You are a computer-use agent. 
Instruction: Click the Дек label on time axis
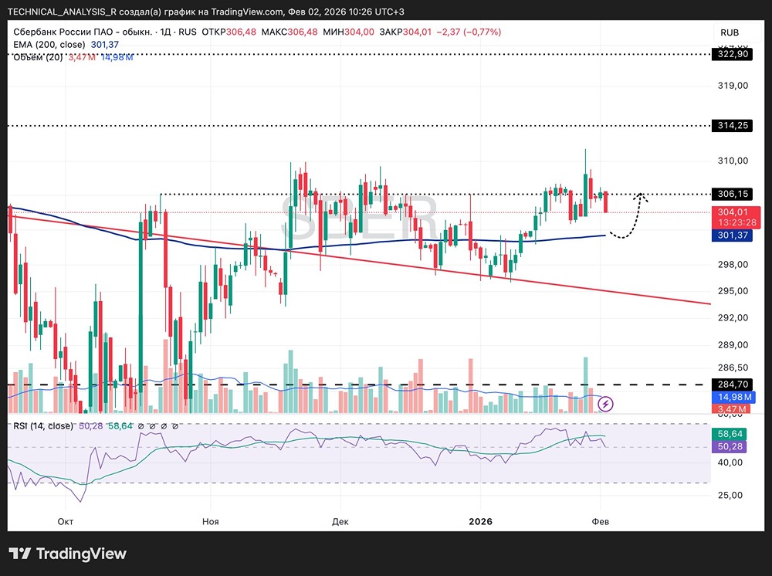[x=340, y=521]
